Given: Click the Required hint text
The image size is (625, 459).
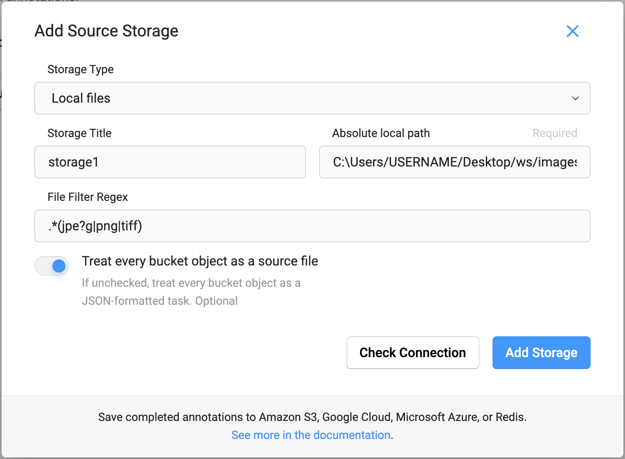Looking at the screenshot, I should click(555, 133).
